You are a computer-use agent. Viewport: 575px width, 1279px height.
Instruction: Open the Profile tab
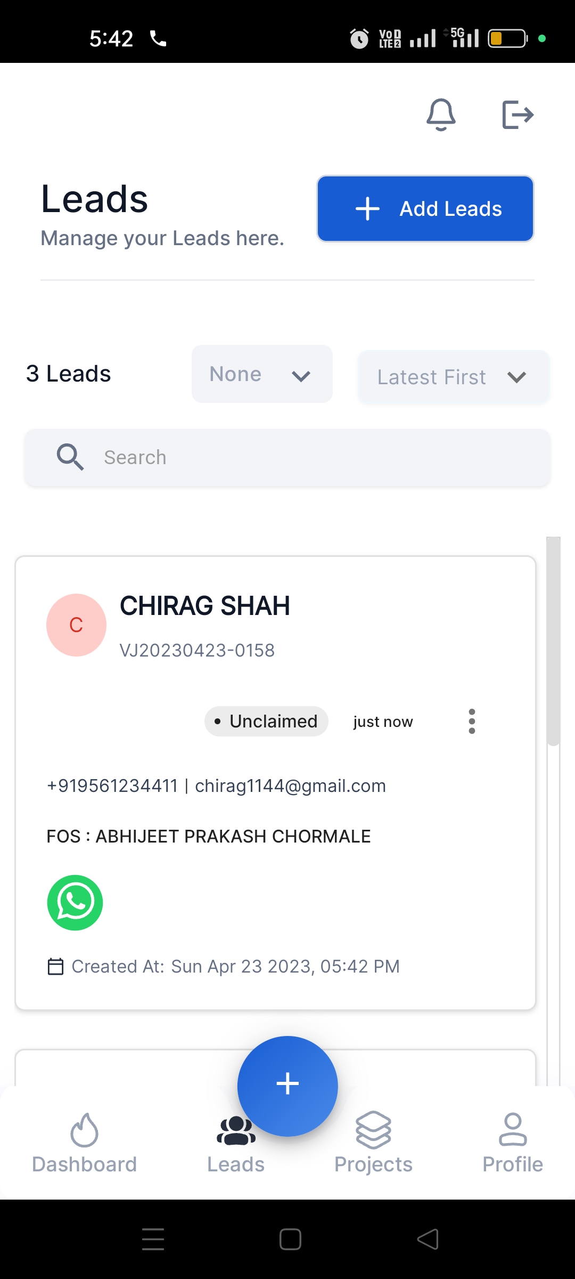pyautogui.click(x=512, y=1143)
